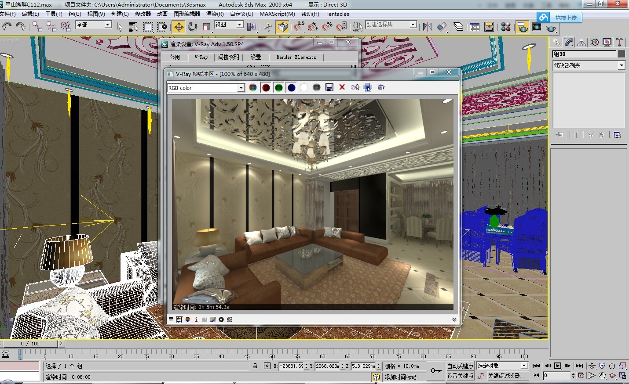Click the Use Pivot Point Center icon
Image resolution: width=629 pixels, height=384 pixels.
coord(252,27)
